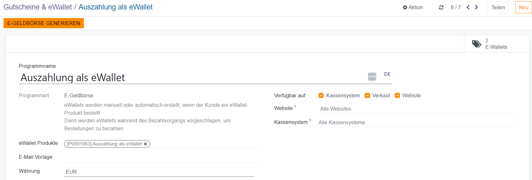The width and height of the screenshot is (532, 180).
Task: Remove the Auszahlung als eWallet product tag
Action: 145,144
